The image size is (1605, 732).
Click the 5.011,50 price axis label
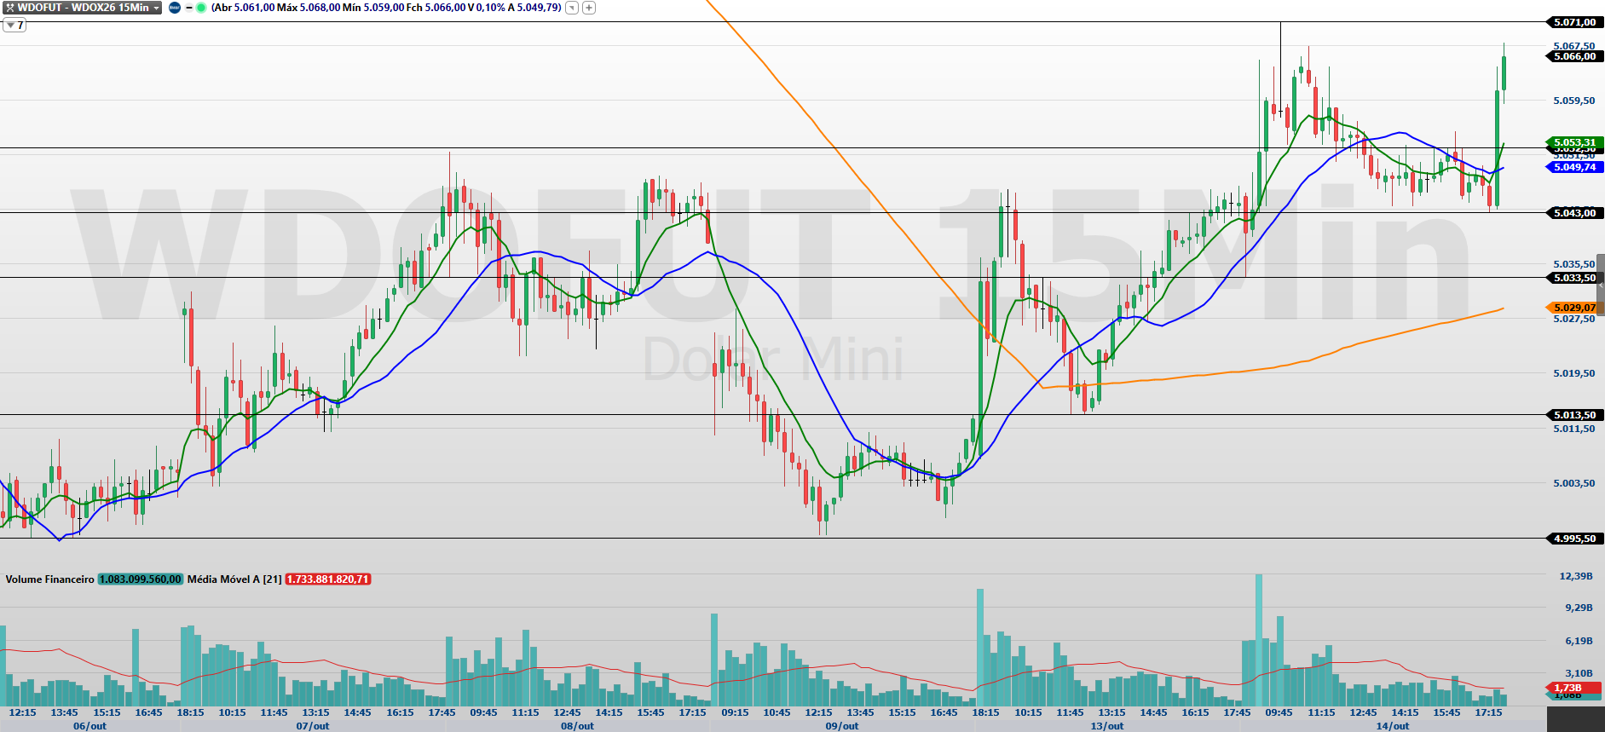(x=1574, y=429)
